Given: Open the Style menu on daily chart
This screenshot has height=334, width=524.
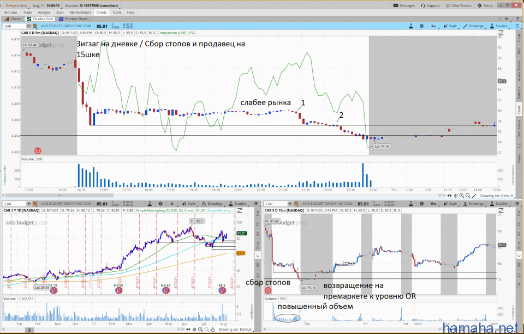Looking at the screenshot, I should (189, 204).
